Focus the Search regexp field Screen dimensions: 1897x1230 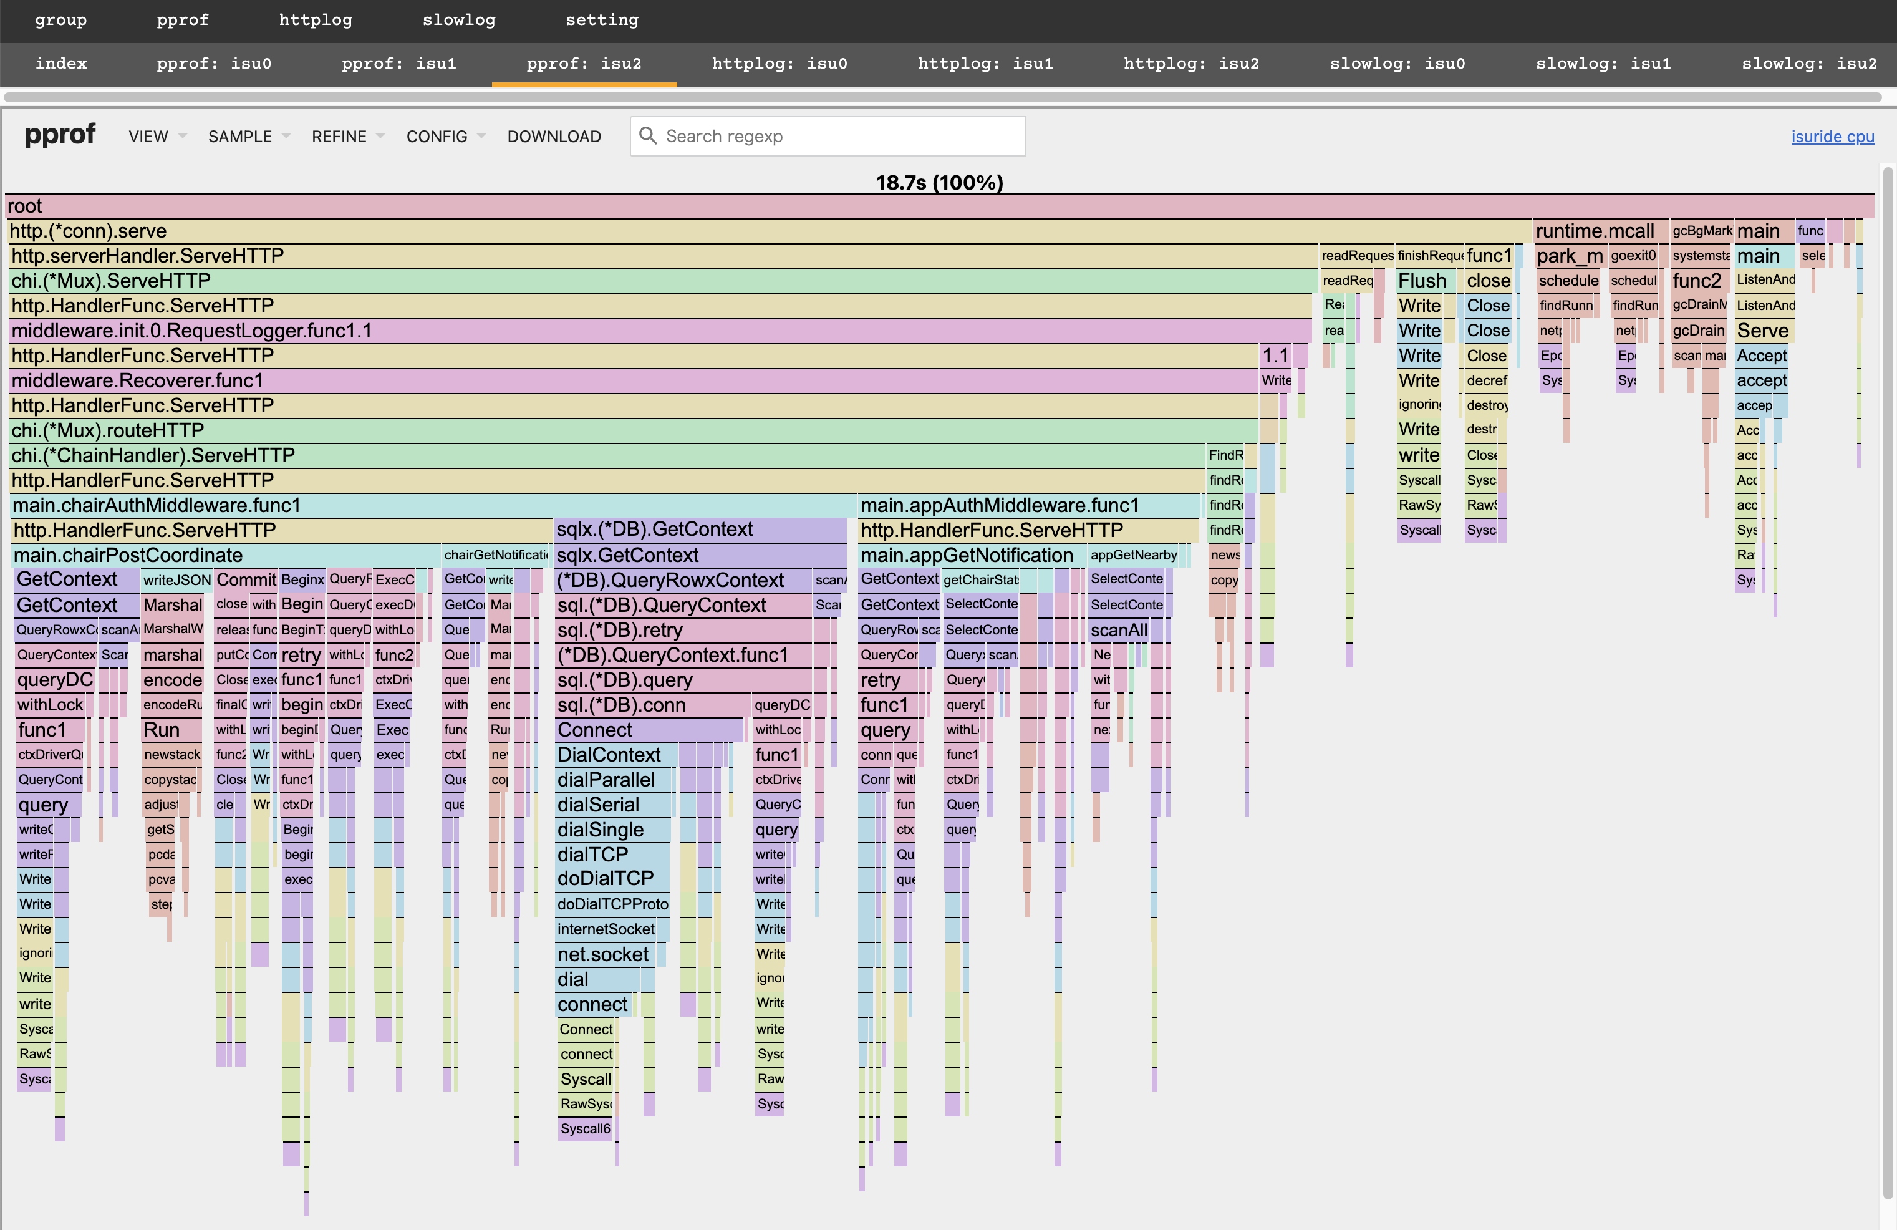pyautogui.click(x=828, y=137)
